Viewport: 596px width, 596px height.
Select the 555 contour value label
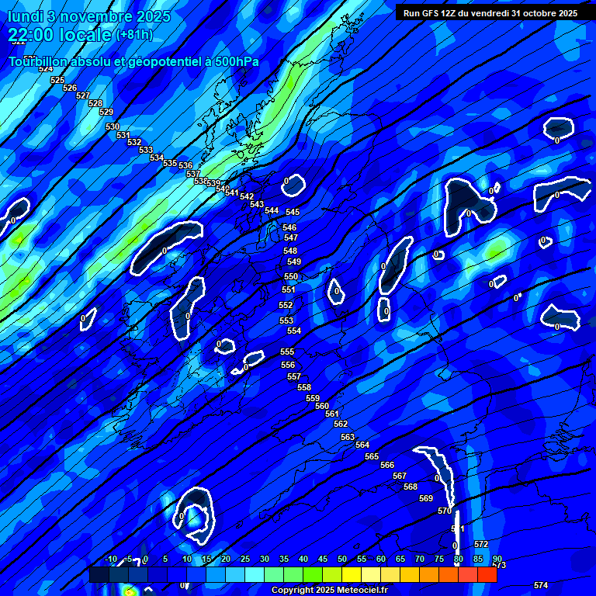click(x=287, y=352)
